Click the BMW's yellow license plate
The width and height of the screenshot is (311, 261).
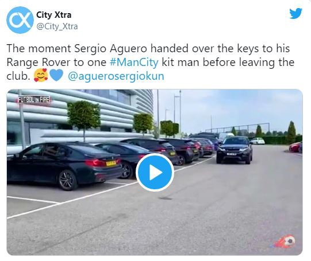click(111, 163)
